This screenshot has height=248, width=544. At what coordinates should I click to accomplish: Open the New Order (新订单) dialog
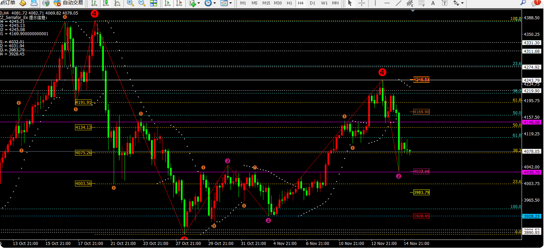click(8, 3)
